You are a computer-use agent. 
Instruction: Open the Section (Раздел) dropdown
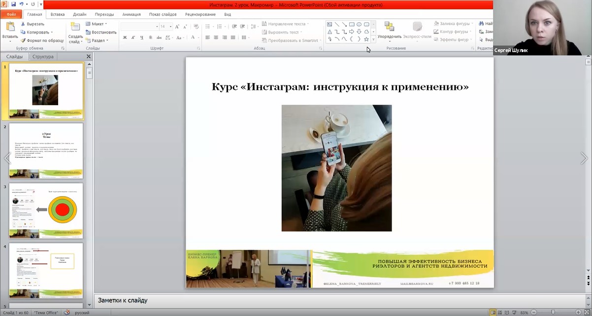point(98,40)
